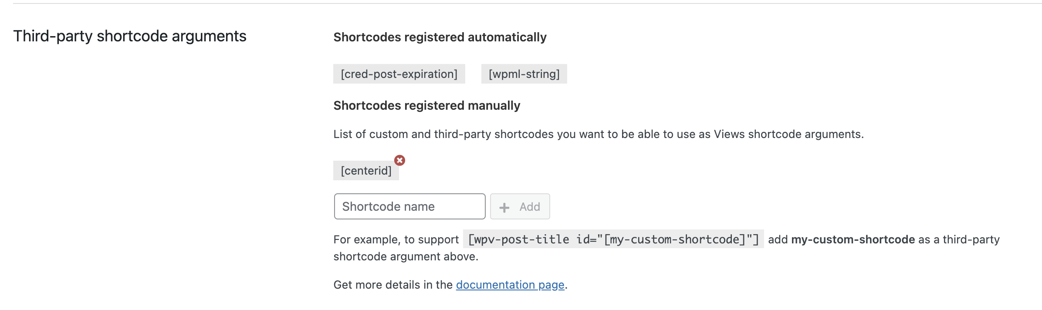This screenshot has width=1042, height=310.
Task: Click the Get more details in the text
Action: pos(393,285)
